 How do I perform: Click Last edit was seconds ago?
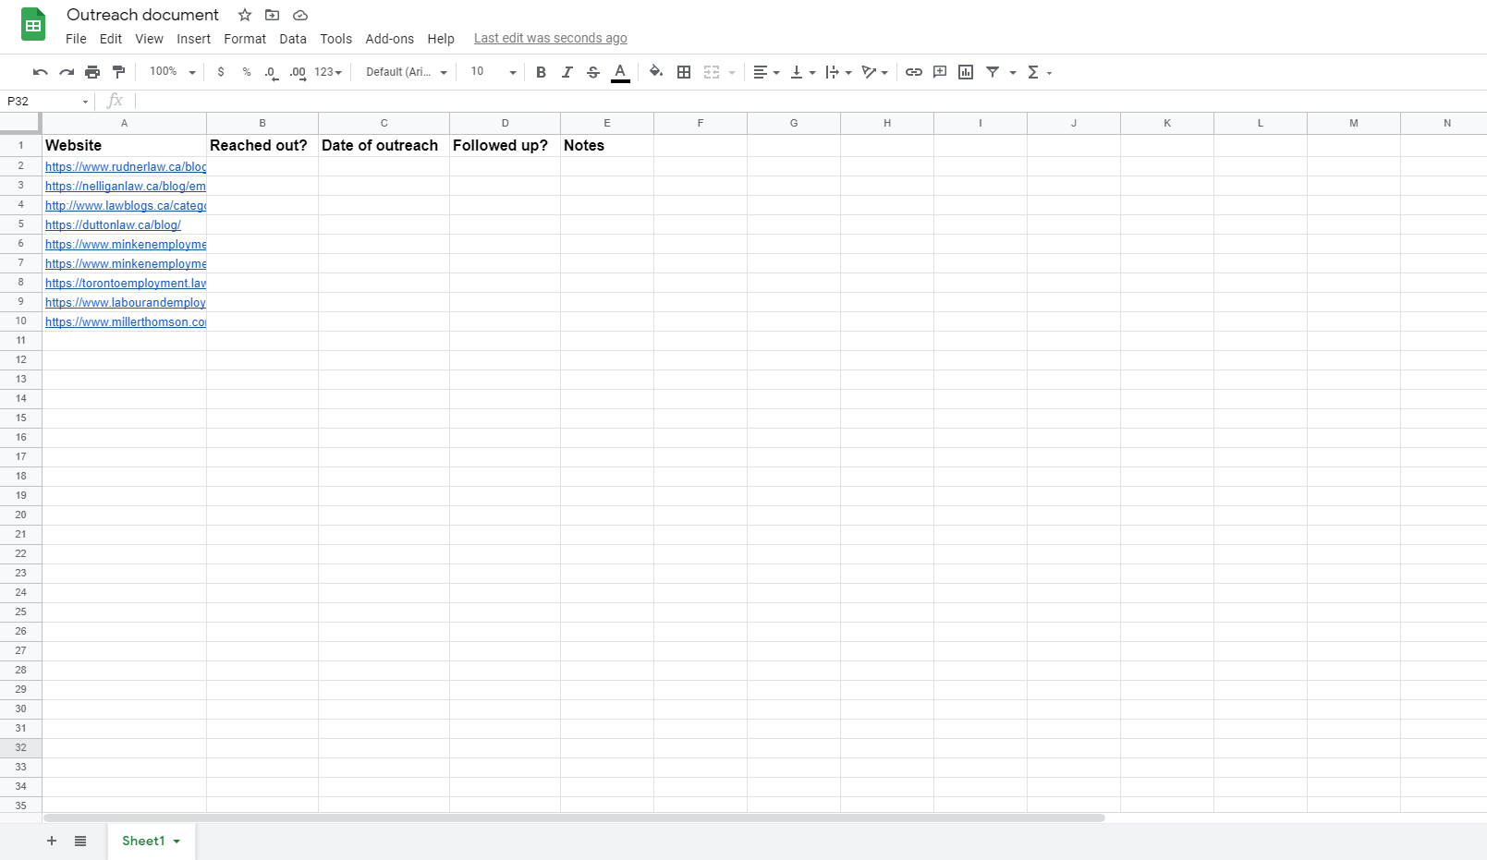click(550, 38)
